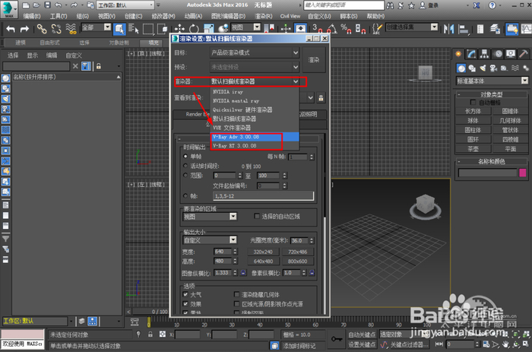532x352 pixels.
Task: Choose Quicksilver 硬件渲染器 option
Action: [255, 109]
